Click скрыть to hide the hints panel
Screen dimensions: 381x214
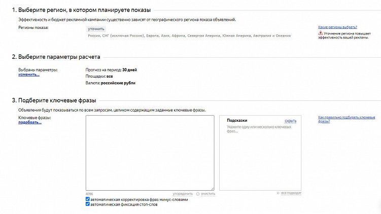(290, 121)
